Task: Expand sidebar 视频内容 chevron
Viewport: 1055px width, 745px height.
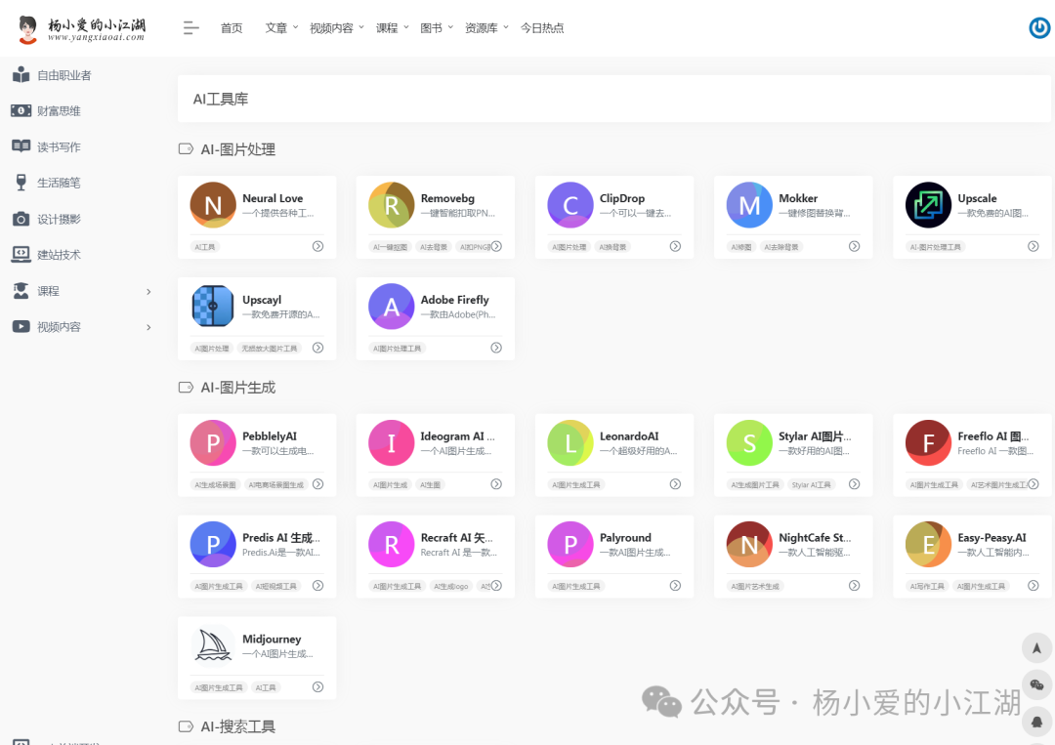Action: pos(148,327)
